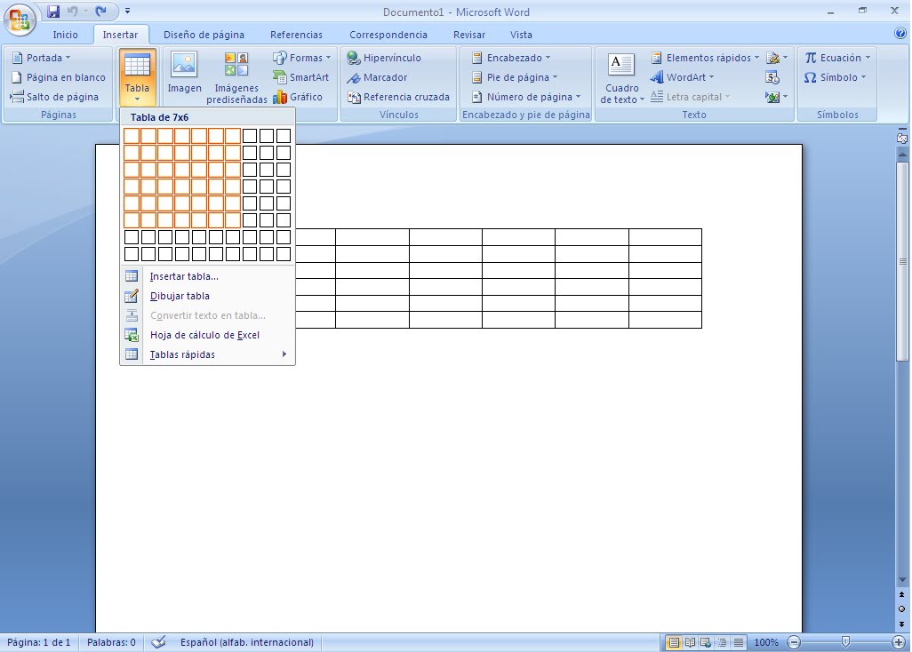Screen dimensions: 912x652
Task: Open the Encabezado dropdown
Action: pyautogui.click(x=510, y=58)
